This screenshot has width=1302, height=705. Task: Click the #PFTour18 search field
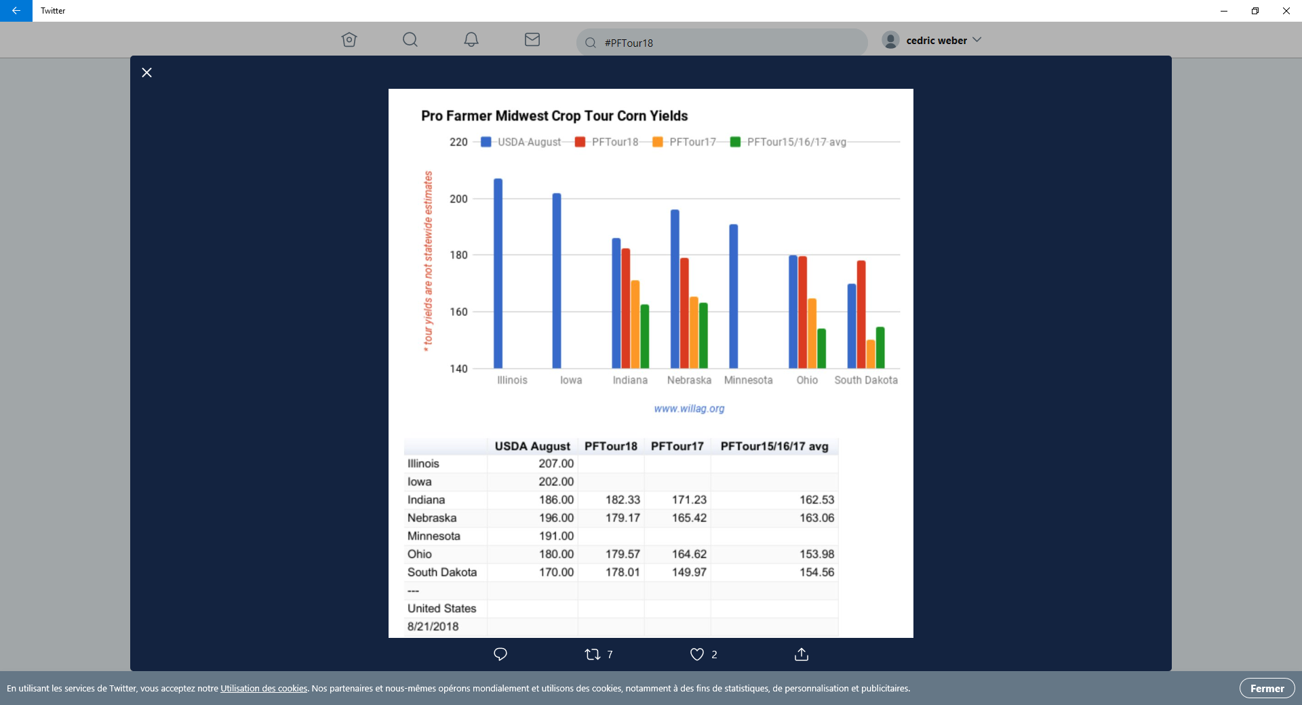pyautogui.click(x=722, y=43)
